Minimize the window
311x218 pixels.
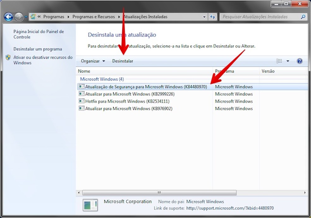coord(276,4)
